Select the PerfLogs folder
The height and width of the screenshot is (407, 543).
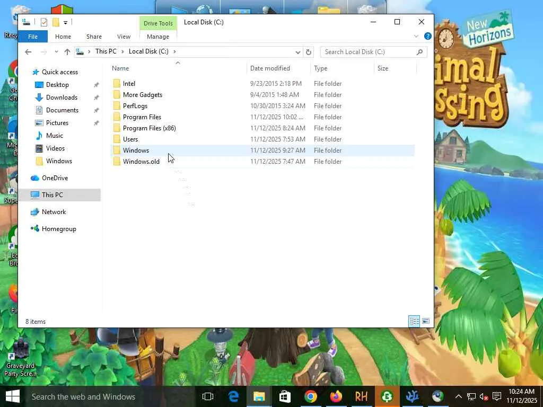click(262, 105)
